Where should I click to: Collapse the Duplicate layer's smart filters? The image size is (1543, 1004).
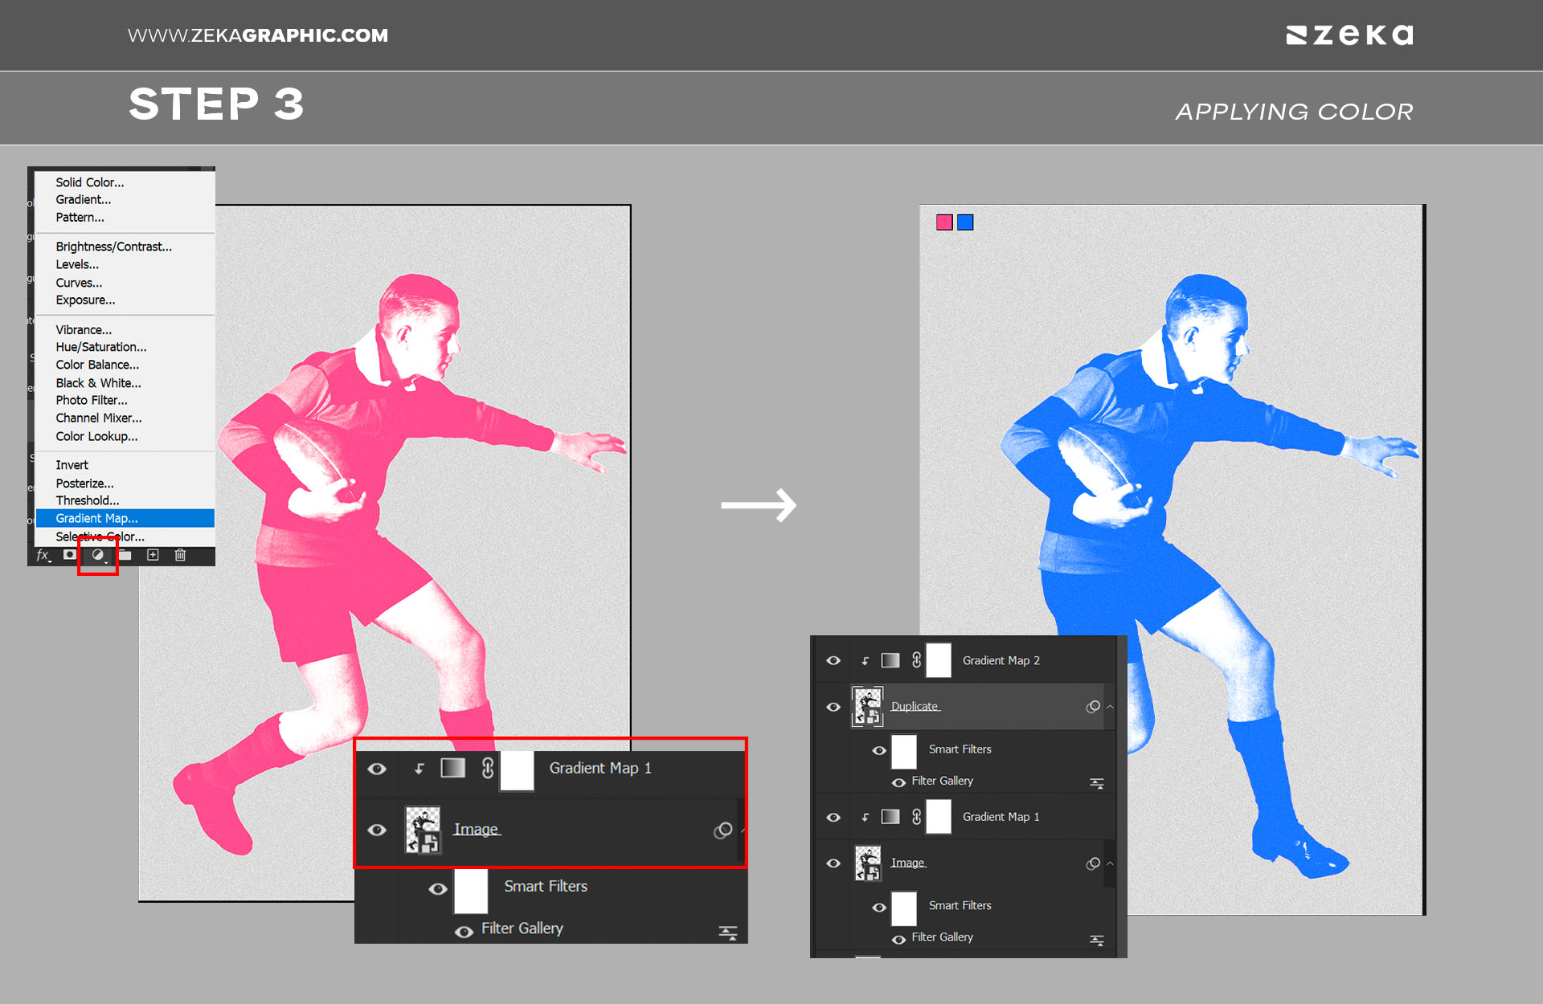tap(1110, 707)
